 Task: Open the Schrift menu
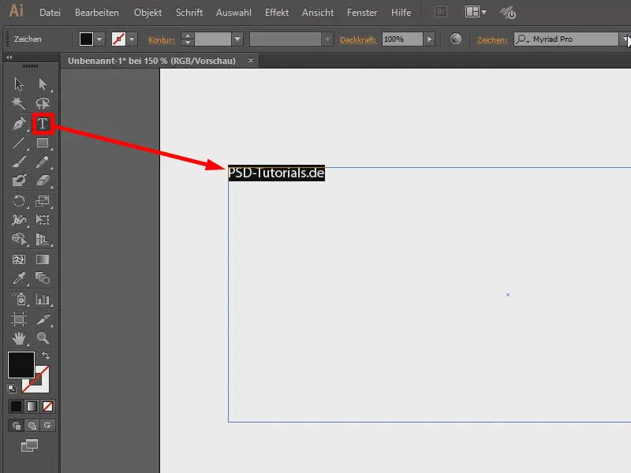189,13
